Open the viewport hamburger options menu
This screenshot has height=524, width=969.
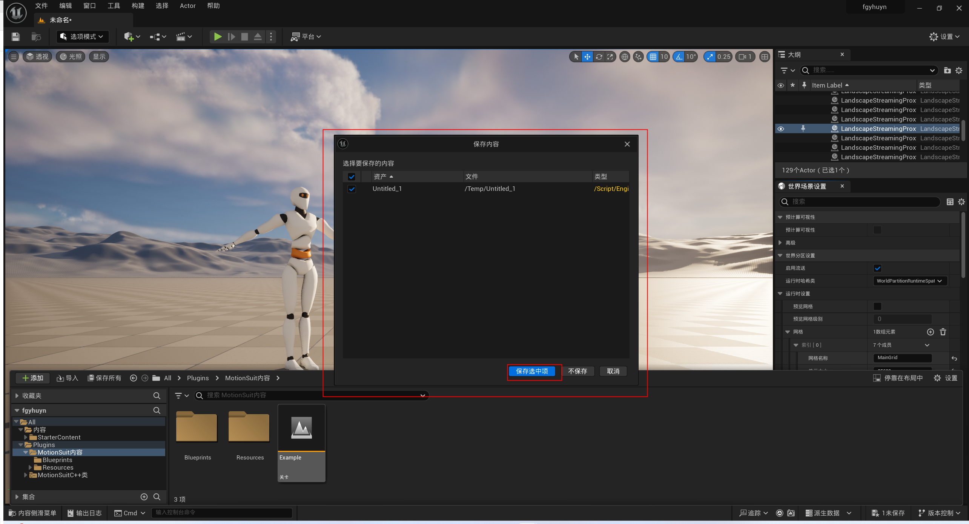pyautogui.click(x=14, y=57)
